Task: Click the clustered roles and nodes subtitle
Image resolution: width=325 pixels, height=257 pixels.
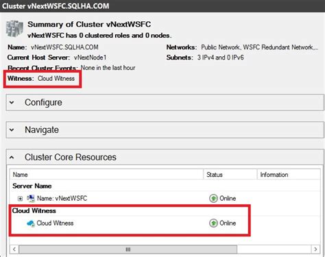Action: coord(99,36)
